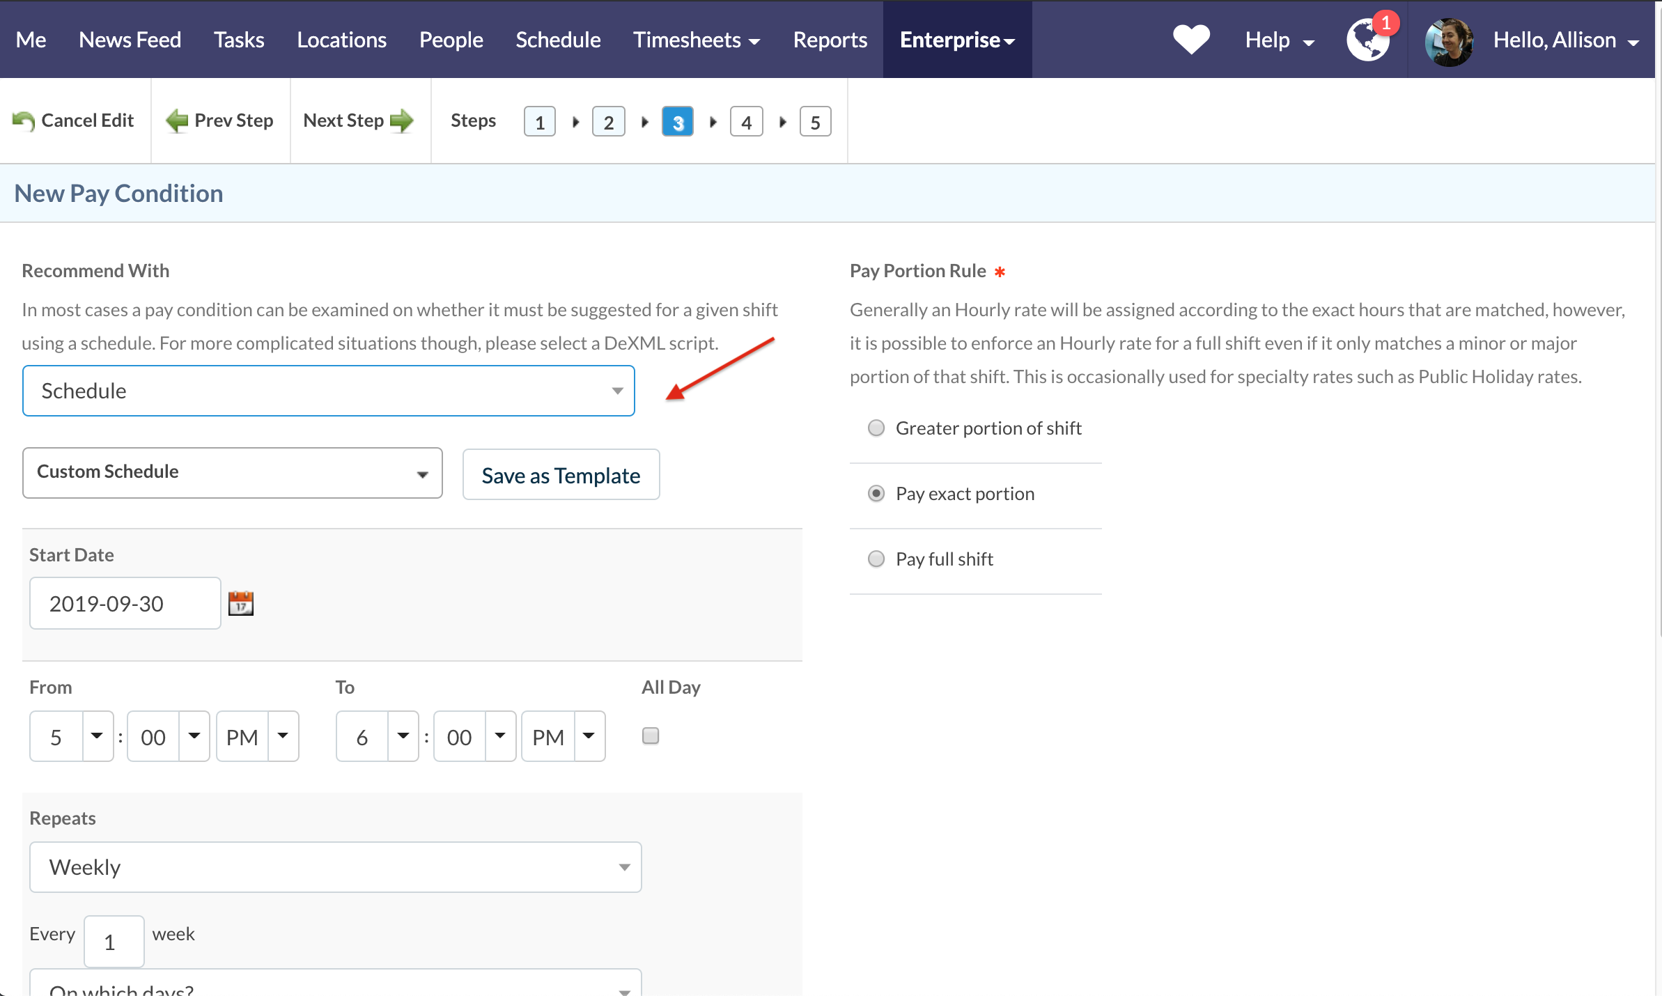Open the Start Date calendar picker

click(241, 603)
